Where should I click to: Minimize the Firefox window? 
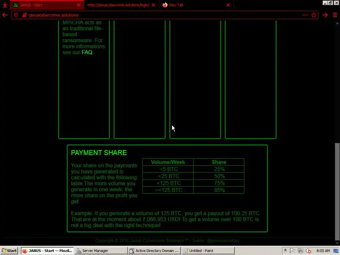pos(325,3)
